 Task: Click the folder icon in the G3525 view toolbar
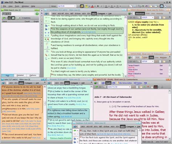[164, 18]
